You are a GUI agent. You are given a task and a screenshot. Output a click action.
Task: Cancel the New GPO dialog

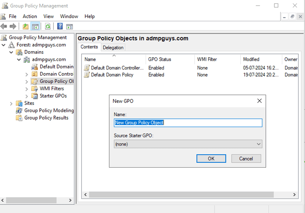pos(246,158)
